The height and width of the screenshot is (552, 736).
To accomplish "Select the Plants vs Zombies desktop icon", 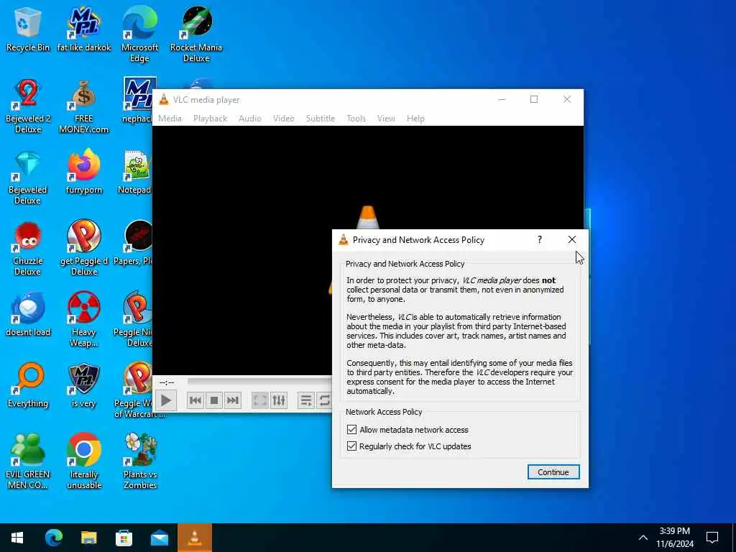I will [x=140, y=462].
